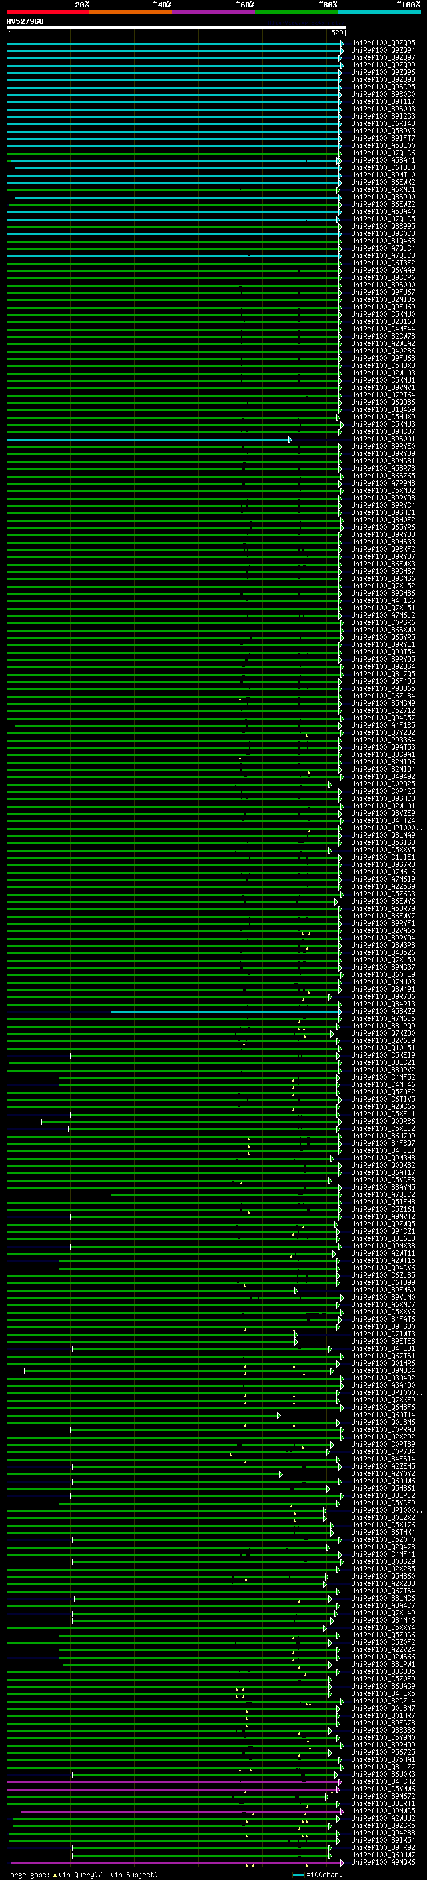Image resolution: width=427 pixels, height=1880 pixels.
Task: Click the UniRef100_B8APV2 label
Action: [x=383, y=1070]
